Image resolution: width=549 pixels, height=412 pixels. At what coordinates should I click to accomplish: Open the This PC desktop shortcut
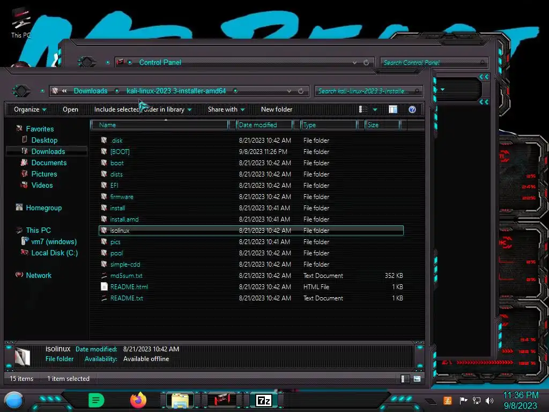coord(21,23)
